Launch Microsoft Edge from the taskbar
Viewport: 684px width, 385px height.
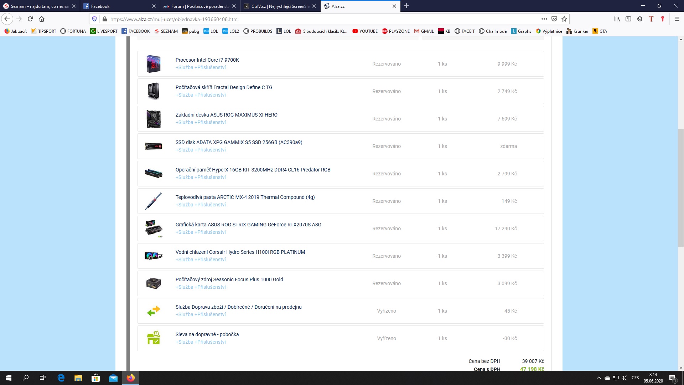click(x=61, y=378)
